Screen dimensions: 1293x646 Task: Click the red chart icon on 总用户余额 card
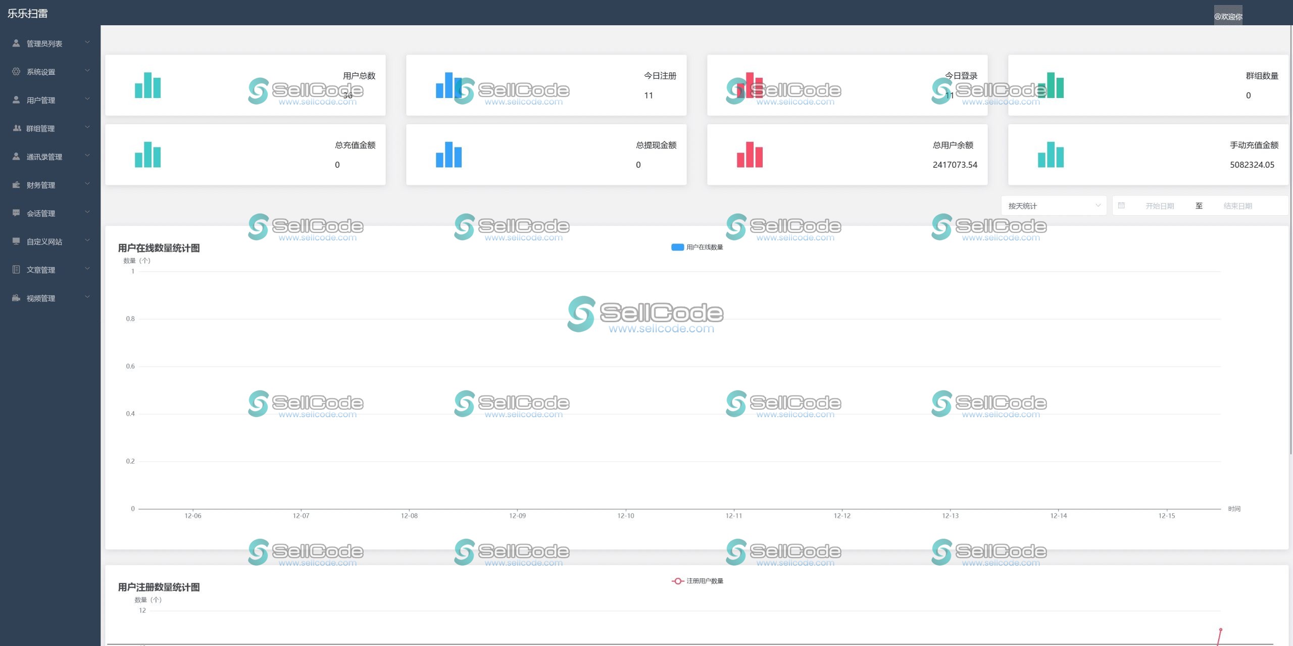coord(750,155)
